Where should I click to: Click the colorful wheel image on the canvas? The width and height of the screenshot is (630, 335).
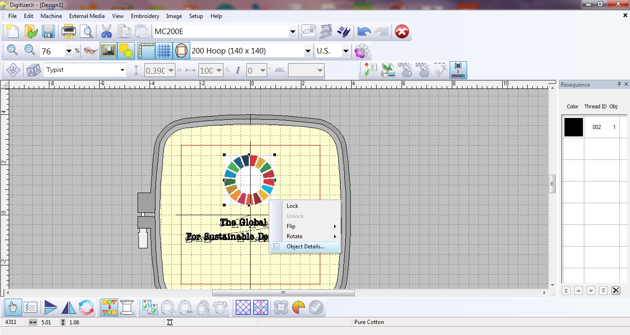pos(249,180)
